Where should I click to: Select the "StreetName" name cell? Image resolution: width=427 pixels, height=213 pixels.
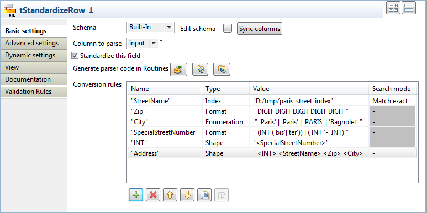click(x=165, y=101)
